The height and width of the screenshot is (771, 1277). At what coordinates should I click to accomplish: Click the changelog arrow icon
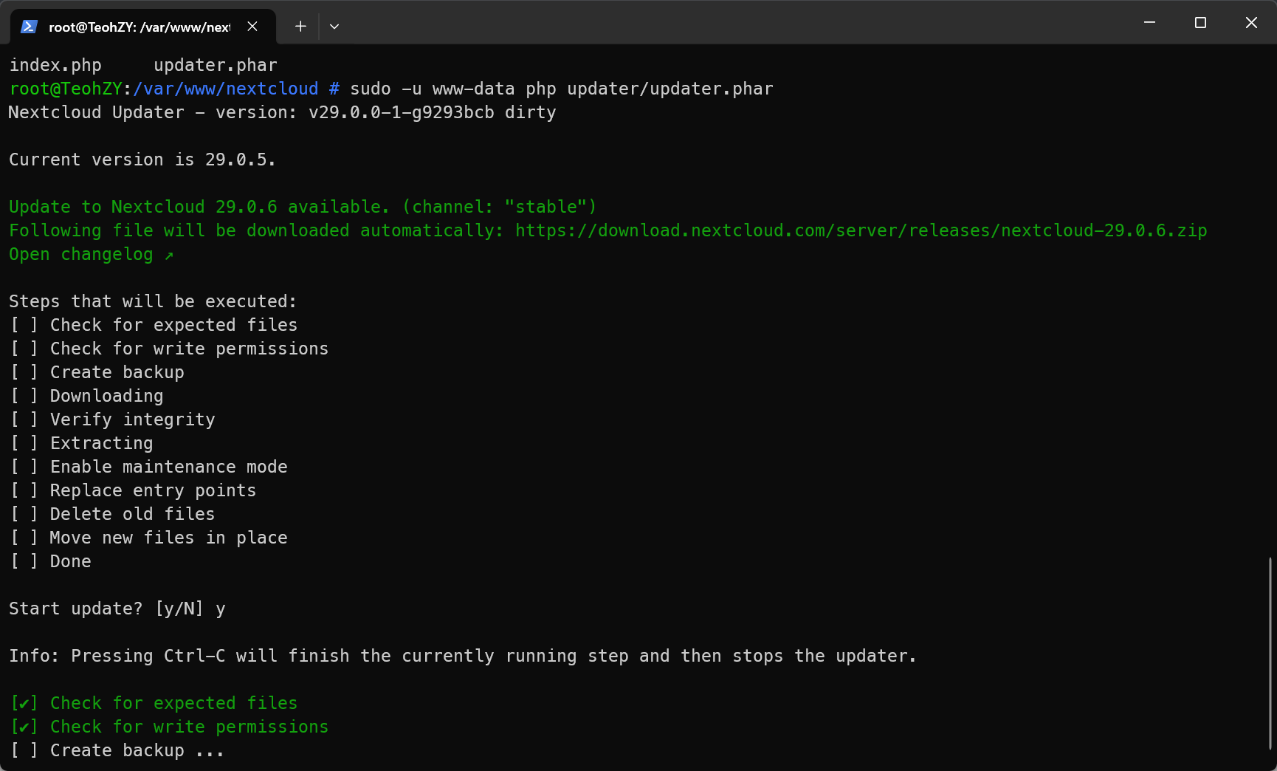coord(169,255)
